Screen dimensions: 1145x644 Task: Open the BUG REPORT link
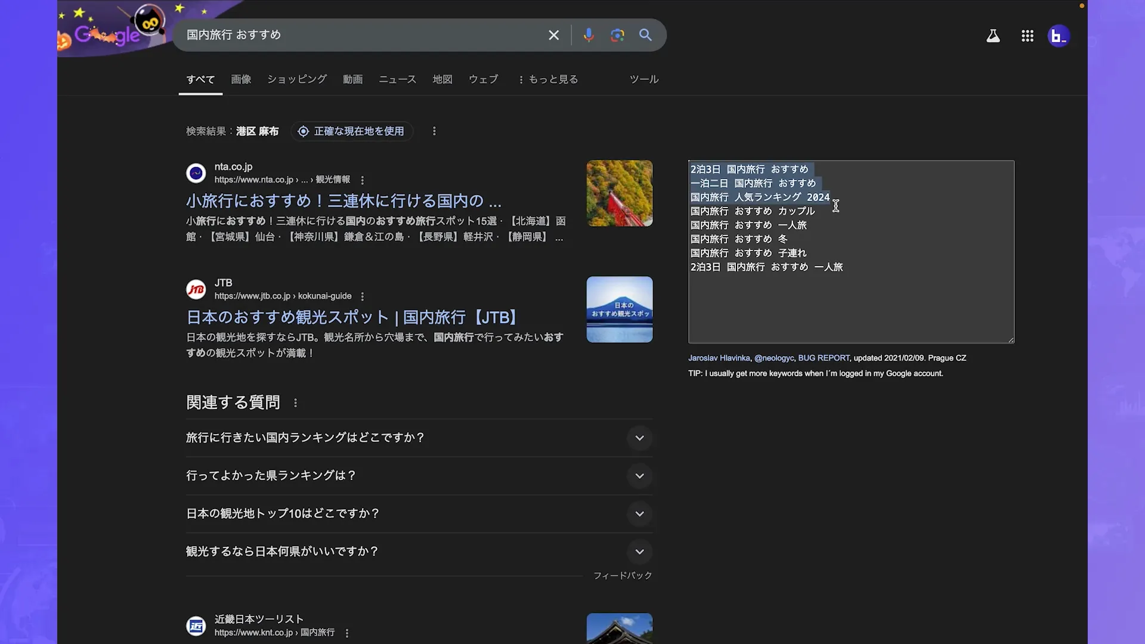tap(824, 358)
